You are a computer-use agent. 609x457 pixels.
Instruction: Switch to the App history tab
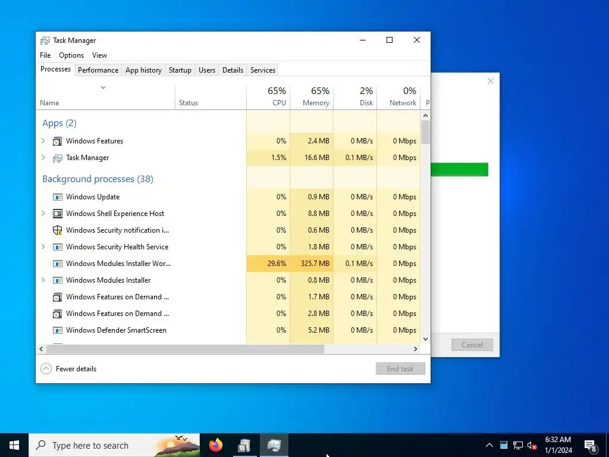tap(143, 70)
